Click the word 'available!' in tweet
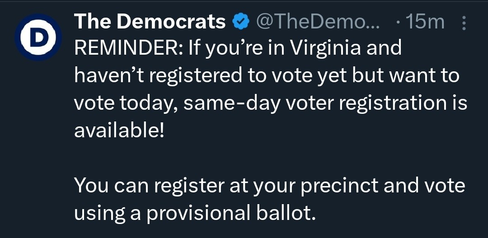The image size is (488, 238). pos(119,131)
